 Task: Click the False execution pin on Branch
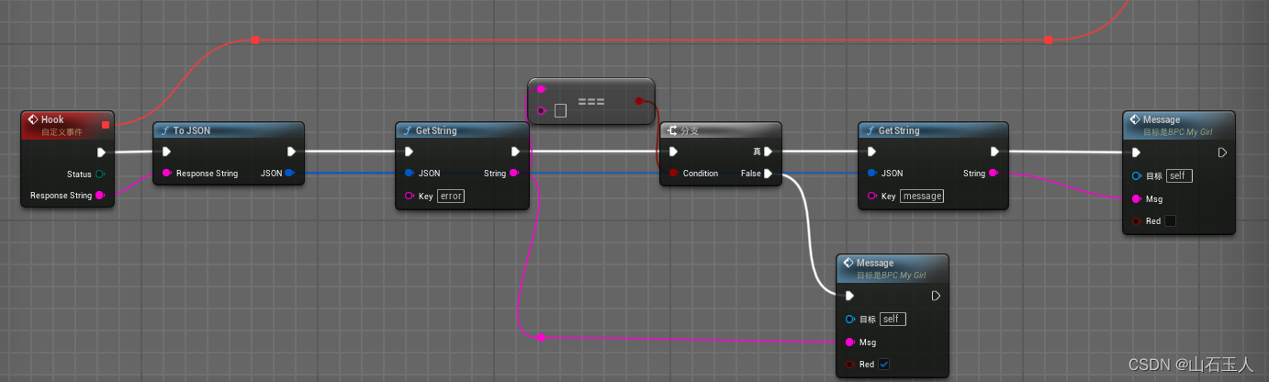(767, 174)
